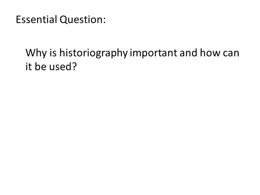The width and height of the screenshot is (260, 195).
Task: Click the question mark after "used"
Action: click(75, 66)
